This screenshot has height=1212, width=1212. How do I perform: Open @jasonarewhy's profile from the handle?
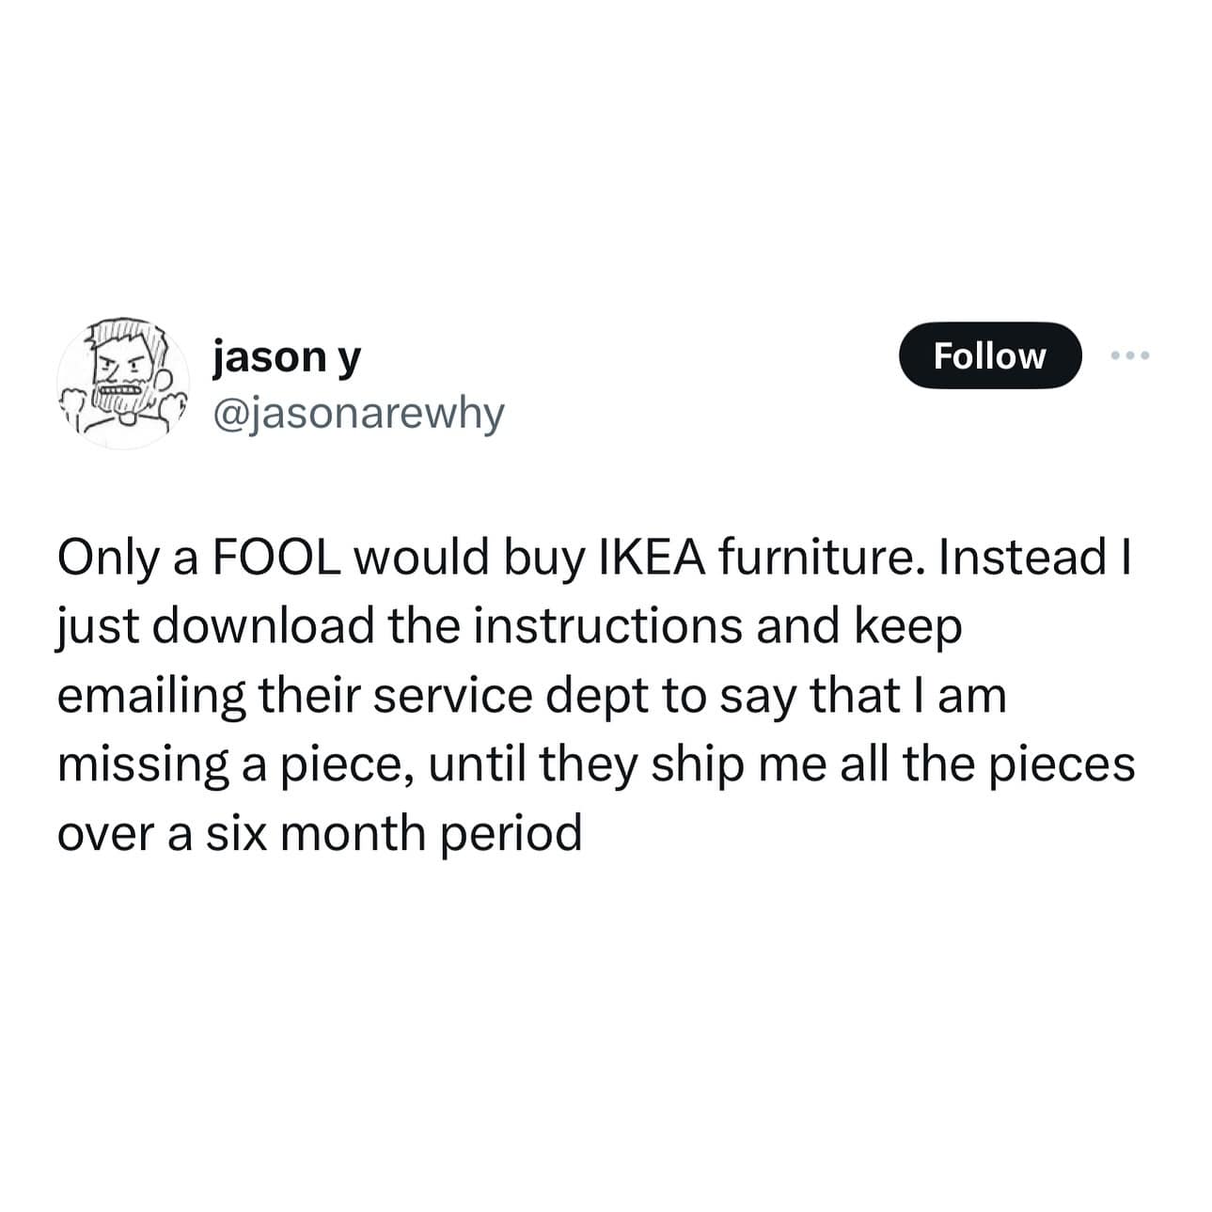[357, 410]
